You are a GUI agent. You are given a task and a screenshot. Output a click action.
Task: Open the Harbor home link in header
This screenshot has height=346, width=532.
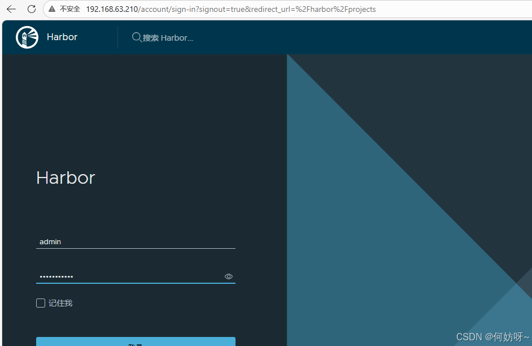tap(62, 37)
